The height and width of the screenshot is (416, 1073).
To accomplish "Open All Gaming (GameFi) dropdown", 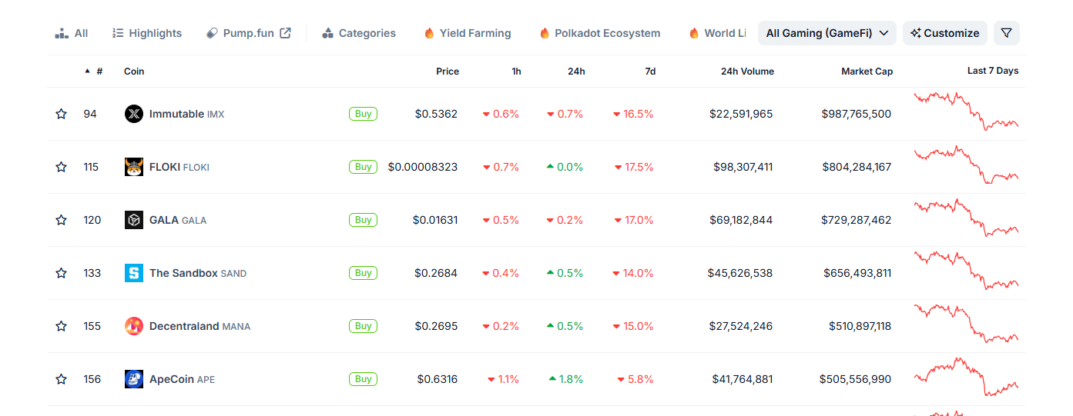I will pyautogui.click(x=827, y=33).
